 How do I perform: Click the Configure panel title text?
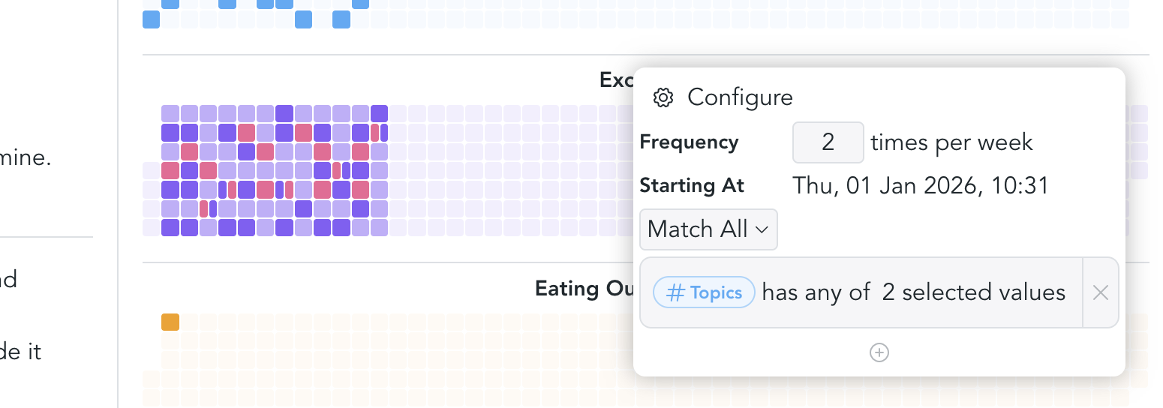[740, 97]
